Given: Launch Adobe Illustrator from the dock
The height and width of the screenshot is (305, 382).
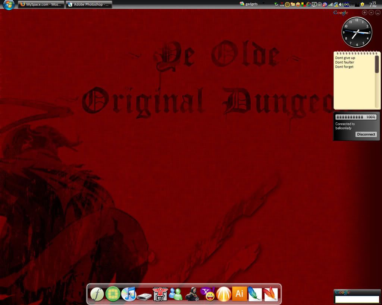Looking at the screenshot, I should pos(239,294).
